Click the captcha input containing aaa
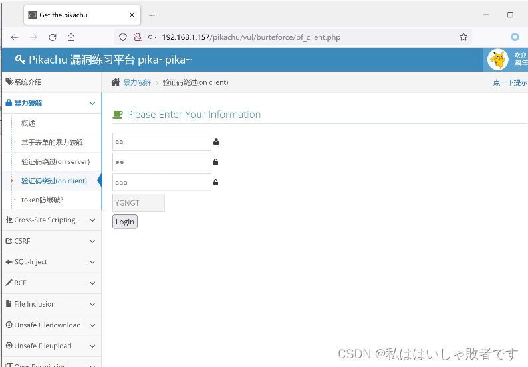528x367 pixels. pyautogui.click(x=162, y=183)
